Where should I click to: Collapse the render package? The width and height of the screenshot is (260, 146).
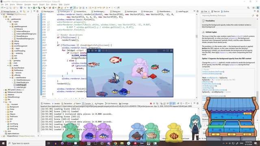pos(8,65)
